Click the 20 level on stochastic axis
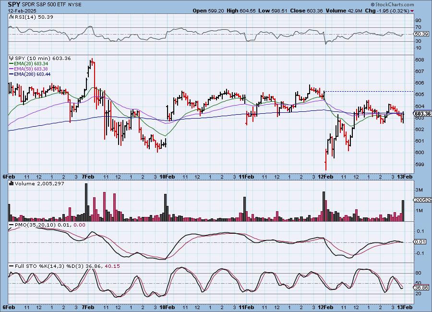Screen dimensions: 432x312 point(418,294)
